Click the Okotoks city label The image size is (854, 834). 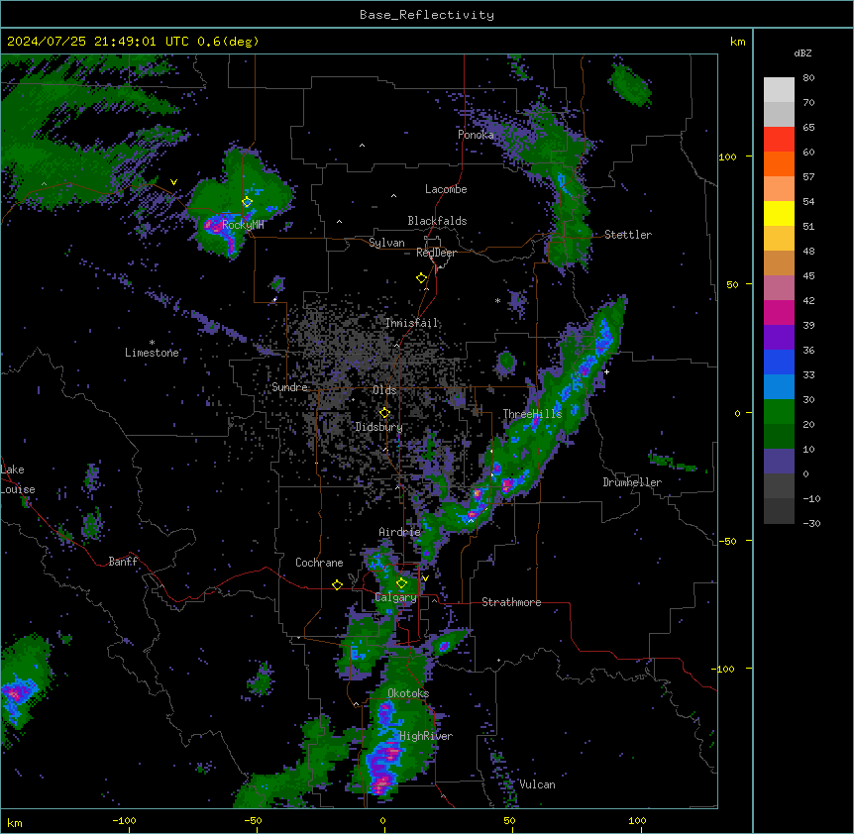408,693
